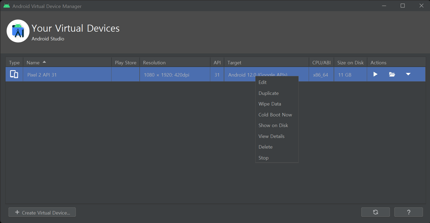Minimize the Device Manager window
The width and height of the screenshot is (430, 223).
[x=384, y=6]
